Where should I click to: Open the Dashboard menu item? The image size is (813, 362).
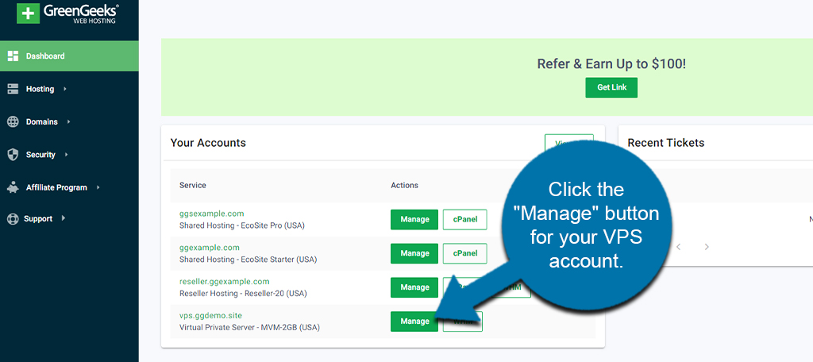click(x=69, y=56)
